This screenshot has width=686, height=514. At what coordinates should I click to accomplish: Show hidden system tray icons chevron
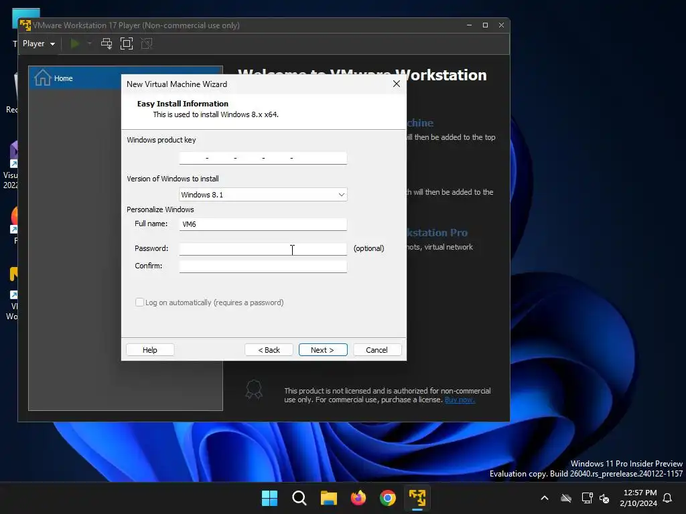(545, 498)
